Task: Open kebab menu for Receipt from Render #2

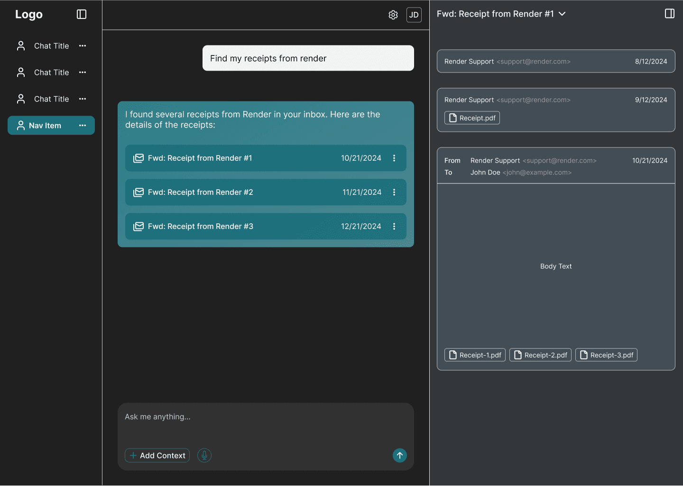Action: click(x=394, y=193)
